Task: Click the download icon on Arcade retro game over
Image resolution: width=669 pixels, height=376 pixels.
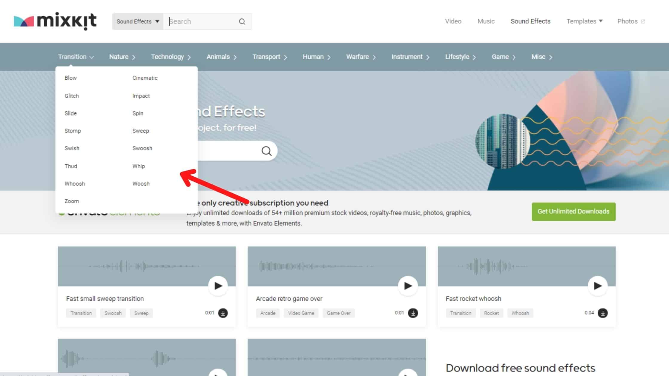Action: tap(413, 313)
